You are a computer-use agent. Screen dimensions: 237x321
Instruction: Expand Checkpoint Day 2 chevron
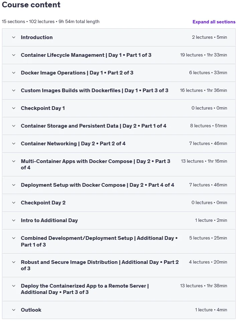(x=14, y=203)
